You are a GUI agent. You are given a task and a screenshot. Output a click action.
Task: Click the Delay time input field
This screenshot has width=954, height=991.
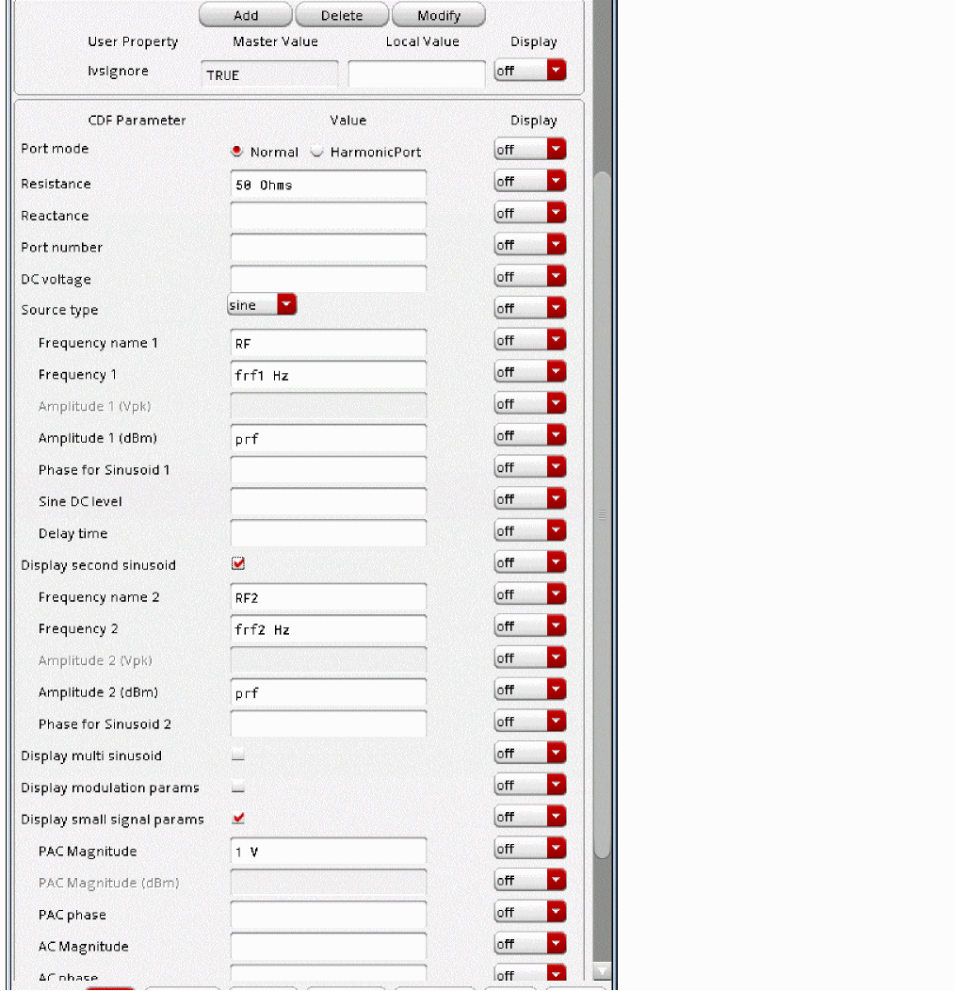coord(329,533)
